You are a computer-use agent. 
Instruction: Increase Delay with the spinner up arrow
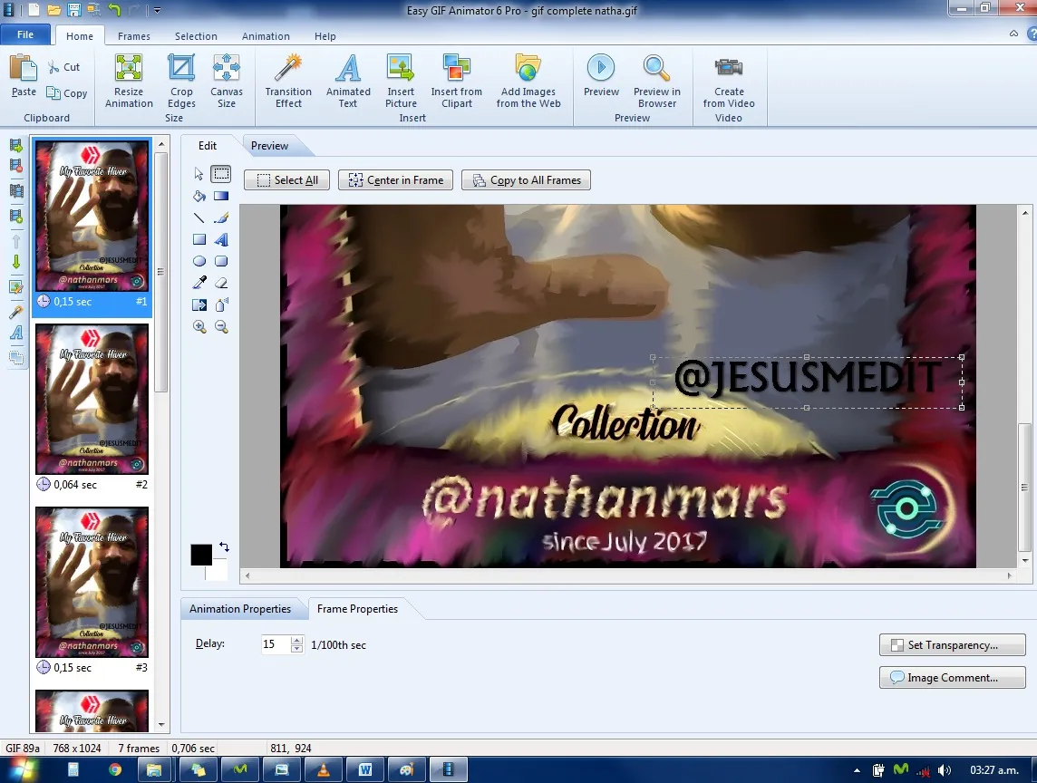point(297,640)
